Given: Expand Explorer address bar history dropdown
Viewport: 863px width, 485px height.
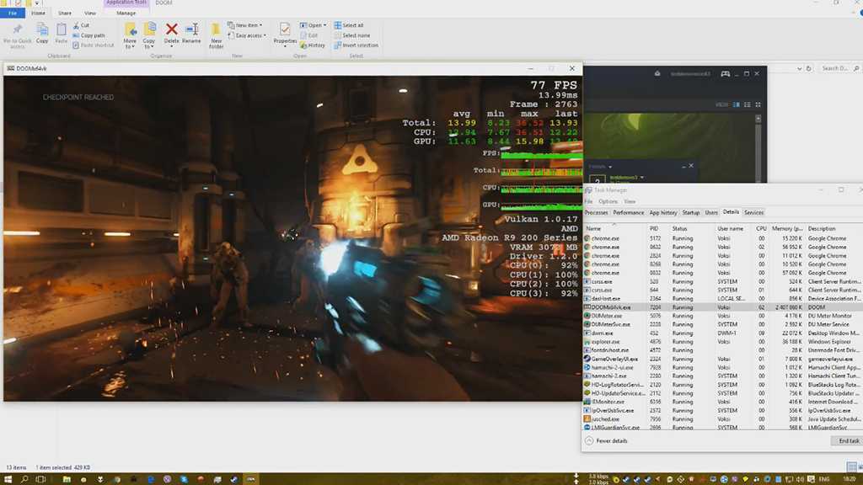Looking at the screenshot, I should (799, 69).
